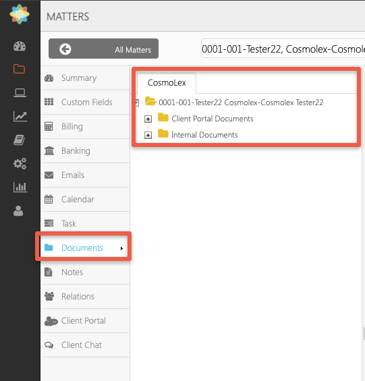365x381 pixels.
Task: Click the CosmoLex flower logo
Action: click(x=20, y=14)
